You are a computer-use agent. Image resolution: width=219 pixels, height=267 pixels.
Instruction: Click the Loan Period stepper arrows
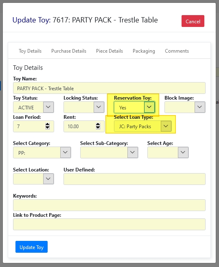coord(48,126)
